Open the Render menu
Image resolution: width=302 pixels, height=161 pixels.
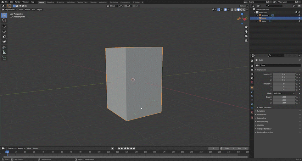point(18,2)
